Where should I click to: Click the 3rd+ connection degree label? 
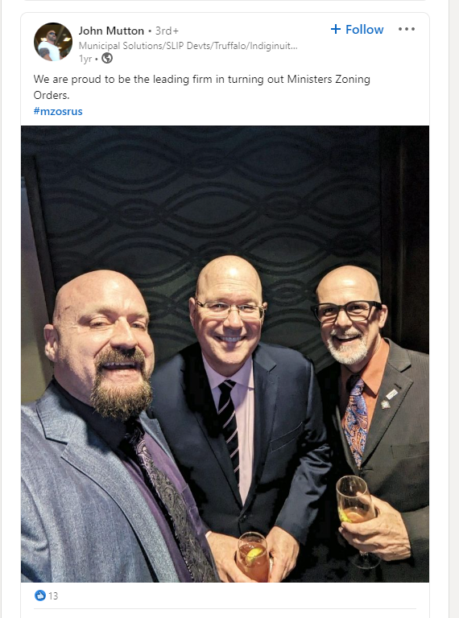pos(167,31)
